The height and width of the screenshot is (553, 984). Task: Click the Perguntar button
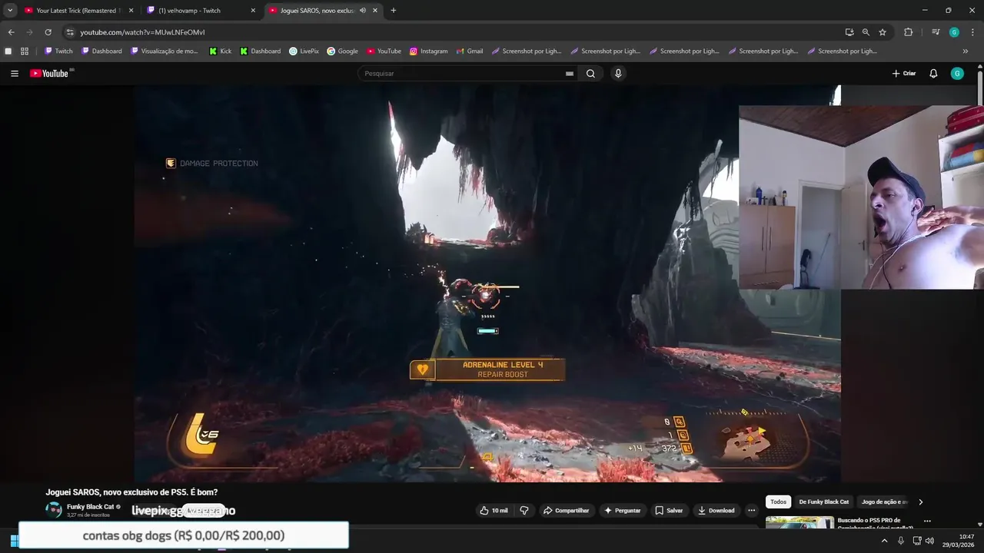click(x=623, y=511)
